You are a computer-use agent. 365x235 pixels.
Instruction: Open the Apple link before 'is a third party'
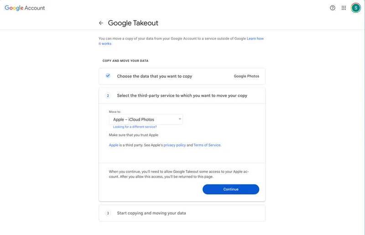coord(114,145)
